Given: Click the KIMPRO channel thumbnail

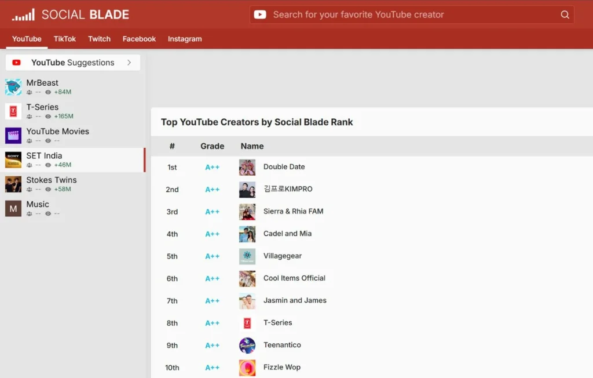Looking at the screenshot, I should pyautogui.click(x=247, y=190).
